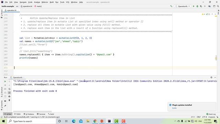
Task: Toggle scroll to end in Run console
Action: [x=9, y=93]
